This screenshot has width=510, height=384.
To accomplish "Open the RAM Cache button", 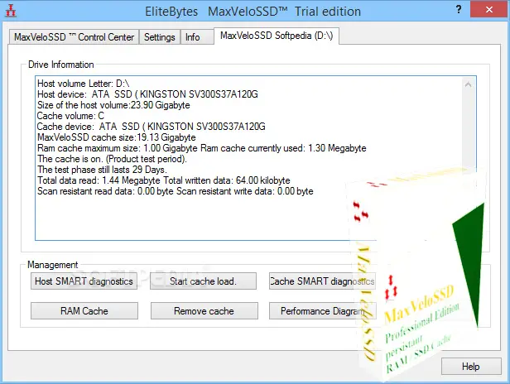I will 84,311.
